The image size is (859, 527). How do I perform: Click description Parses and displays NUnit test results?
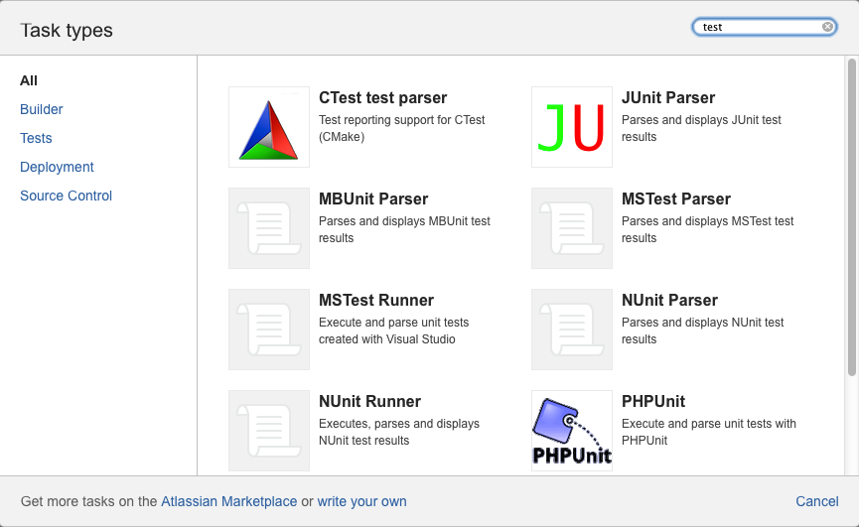pos(702,330)
